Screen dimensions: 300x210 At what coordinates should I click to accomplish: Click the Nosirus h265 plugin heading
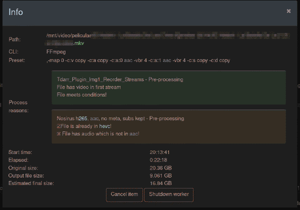(120, 118)
